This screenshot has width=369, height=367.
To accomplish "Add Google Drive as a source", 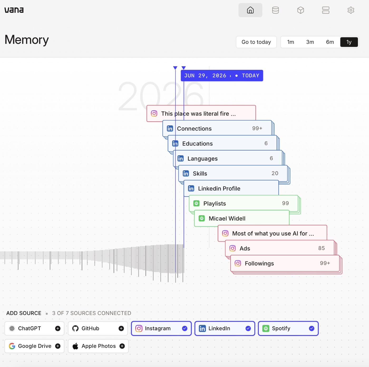I will 34,346.
